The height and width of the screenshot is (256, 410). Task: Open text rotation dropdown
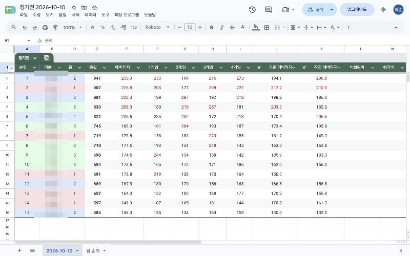click(335, 28)
